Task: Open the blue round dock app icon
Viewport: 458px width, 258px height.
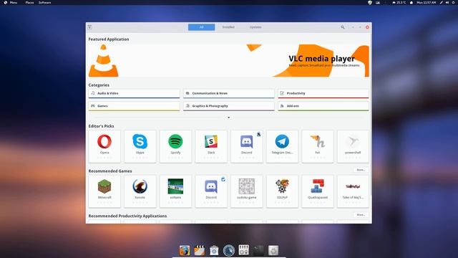Action: coord(229,251)
